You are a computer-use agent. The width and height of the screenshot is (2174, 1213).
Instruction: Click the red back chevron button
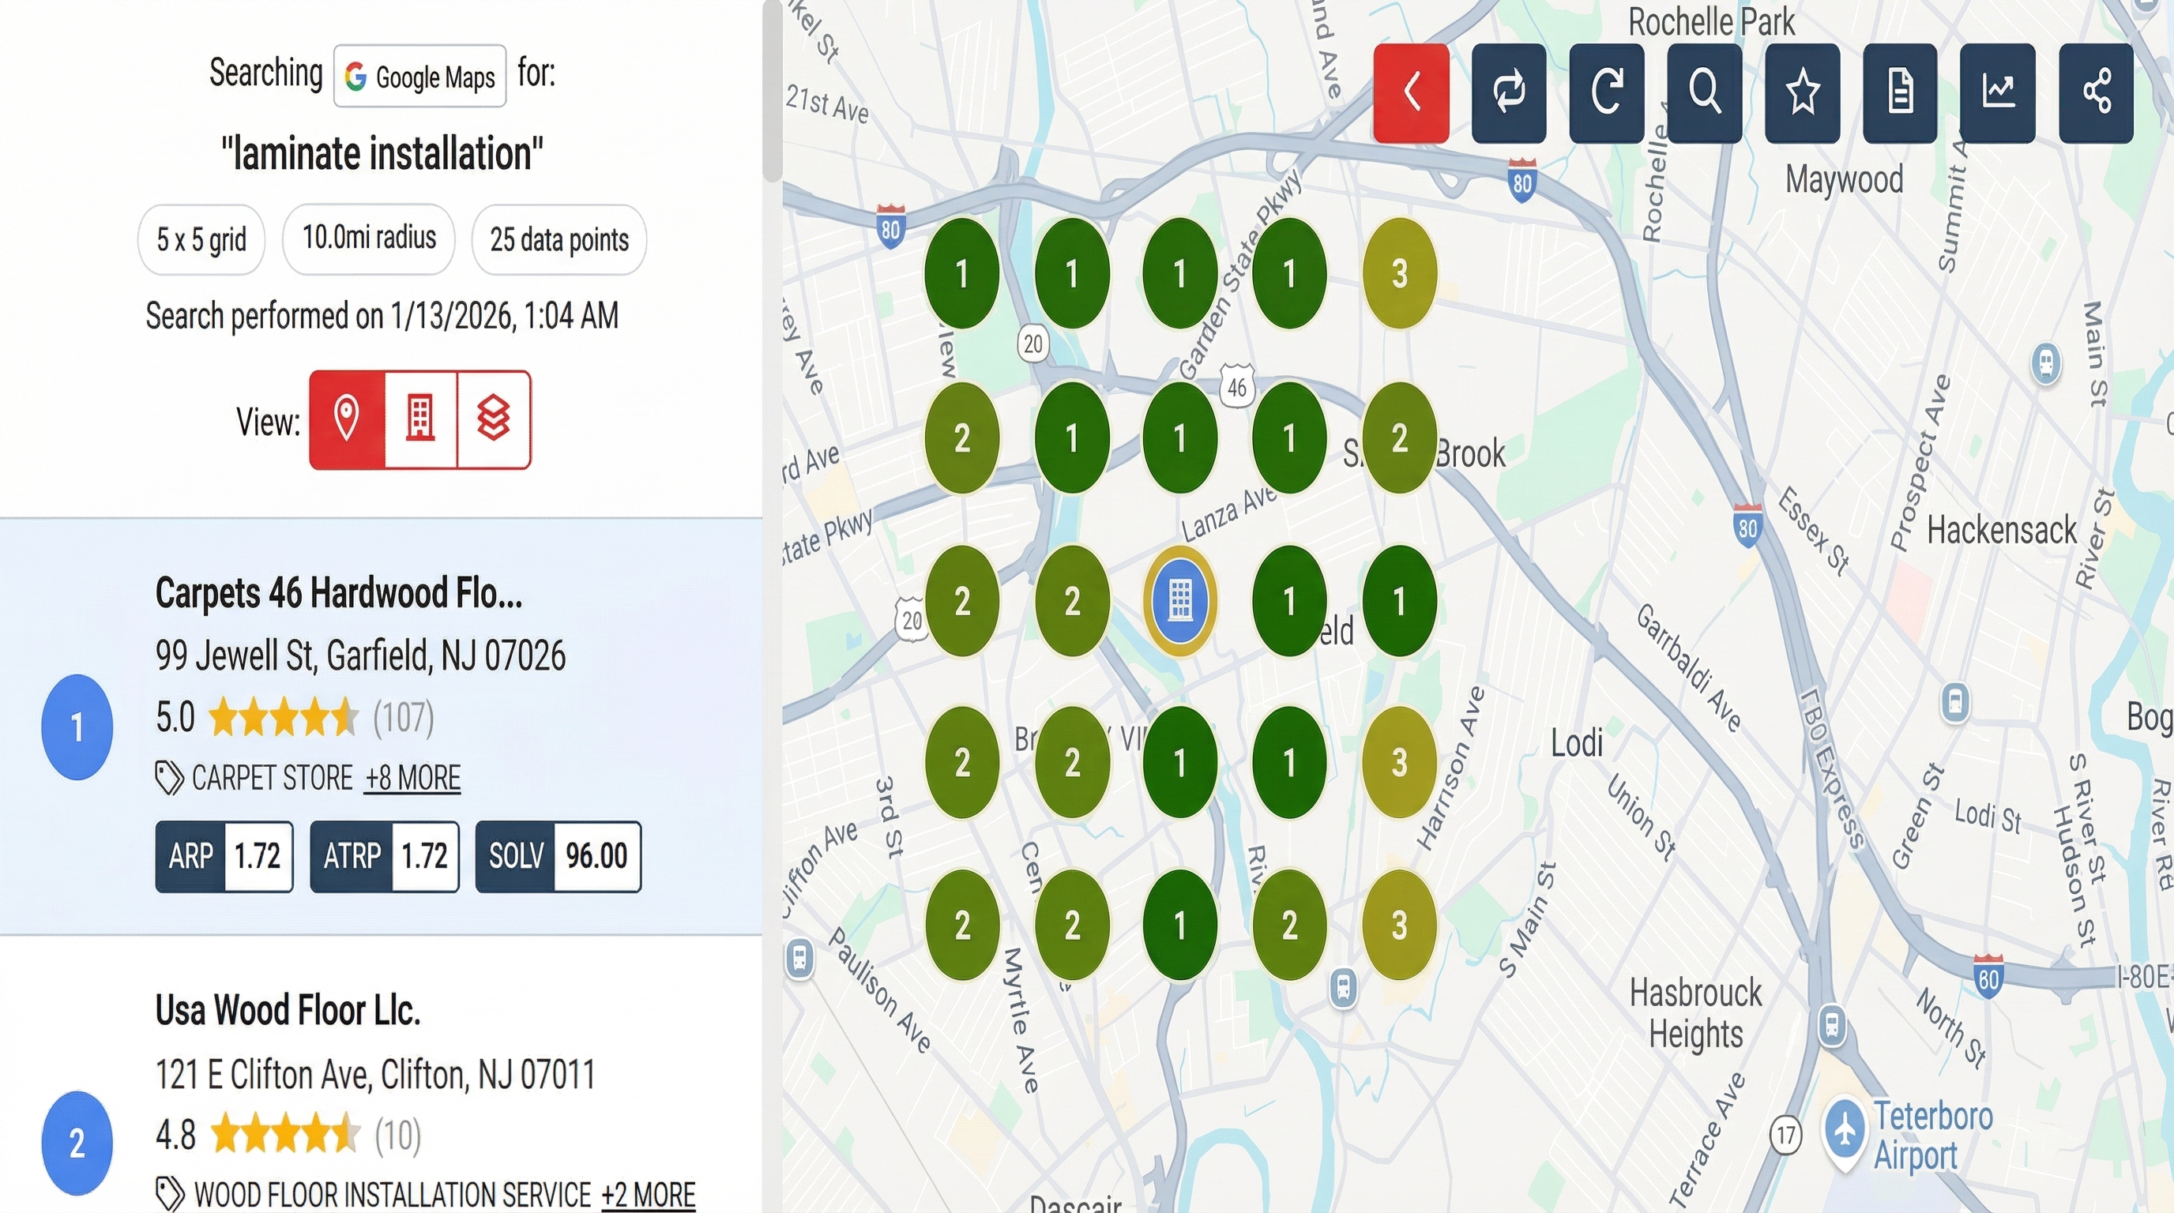pos(1411,92)
